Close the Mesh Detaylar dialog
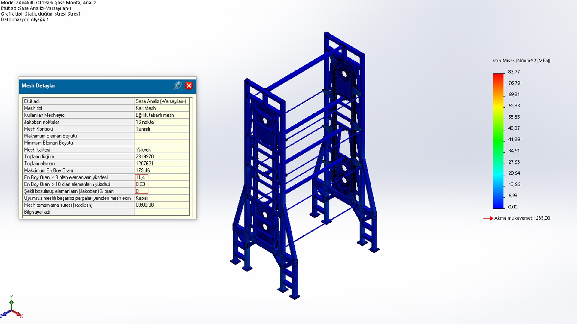Image resolution: width=577 pixels, height=324 pixels. (x=189, y=86)
